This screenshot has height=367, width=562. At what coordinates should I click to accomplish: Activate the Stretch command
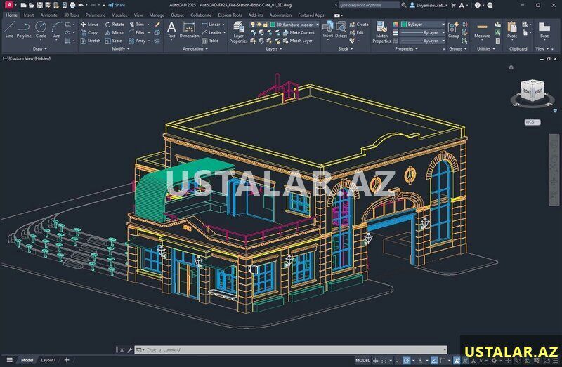[91, 41]
